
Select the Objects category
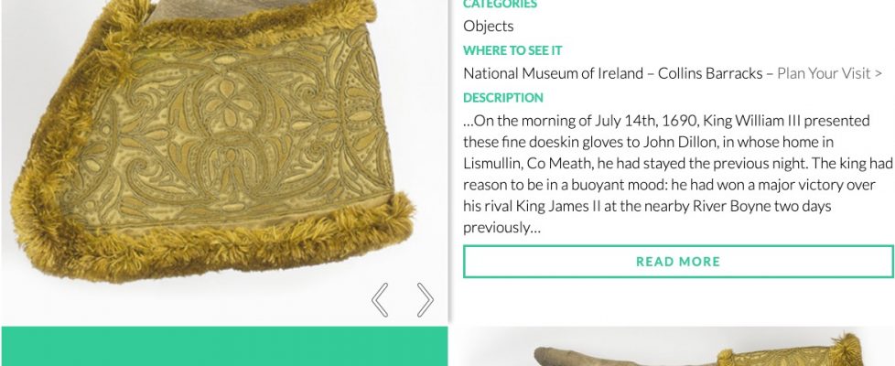point(488,26)
